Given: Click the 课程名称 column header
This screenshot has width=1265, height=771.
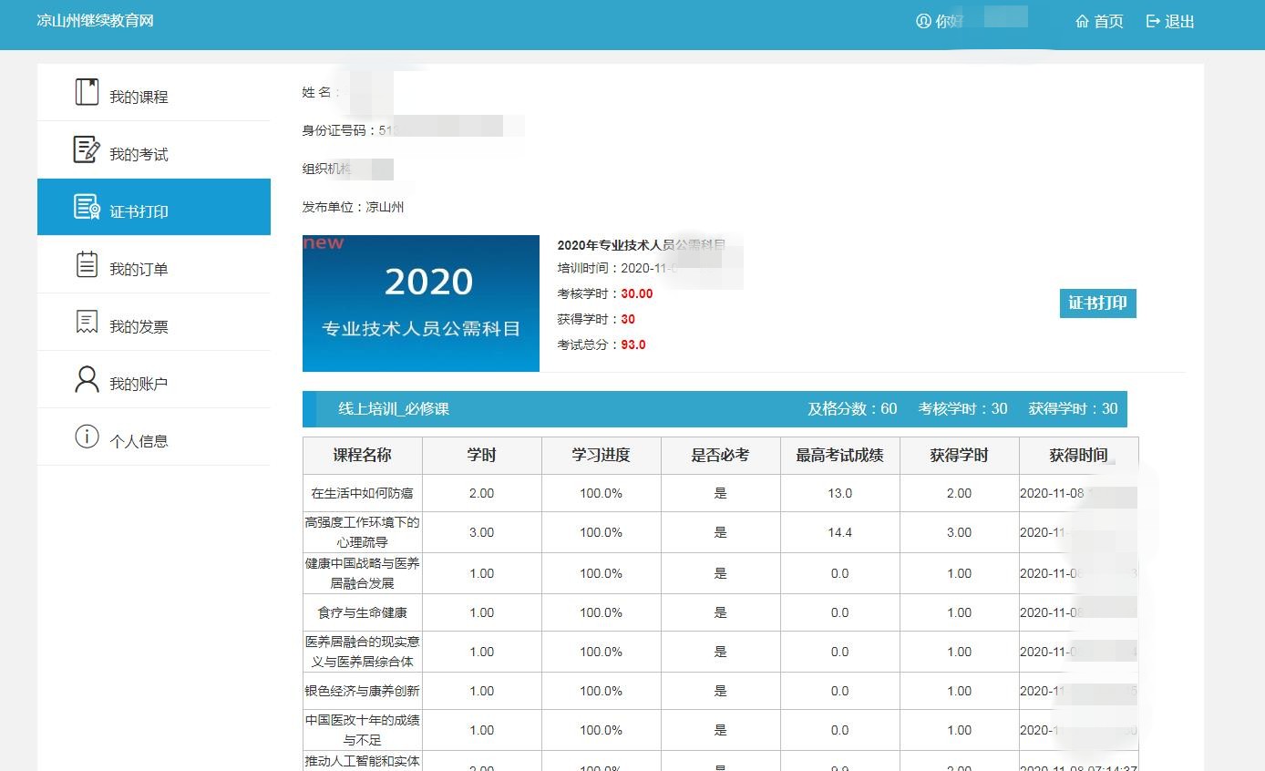Looking at the screenshot, I should pos(362,456).
